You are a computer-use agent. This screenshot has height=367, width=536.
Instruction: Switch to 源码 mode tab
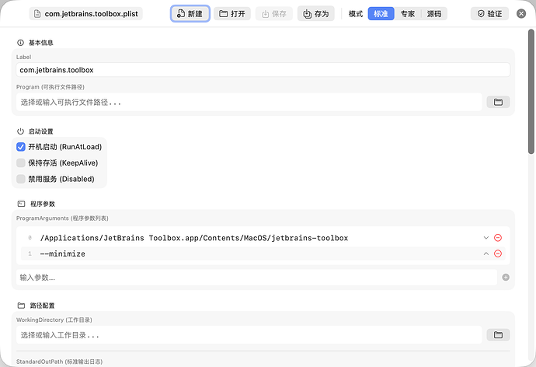pos(433,14)
